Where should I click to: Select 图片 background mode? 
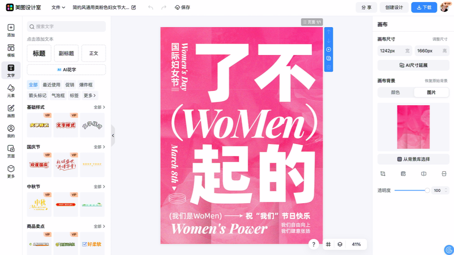point(431,92)
